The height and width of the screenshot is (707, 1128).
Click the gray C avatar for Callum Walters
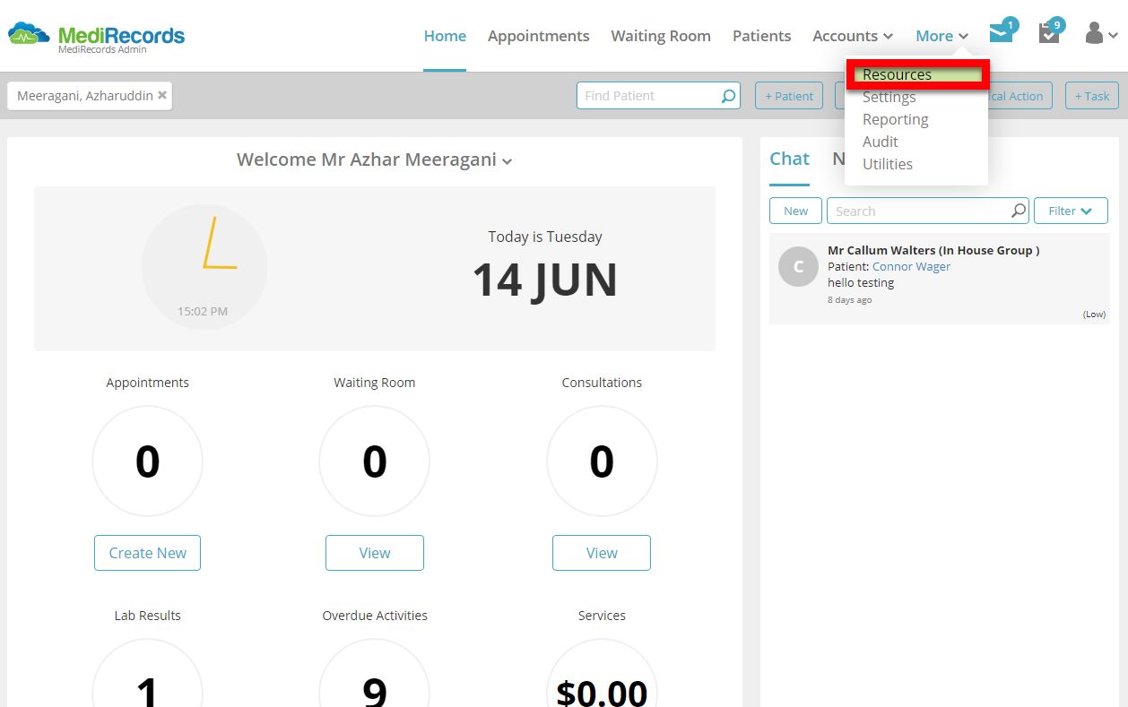[798, 267]
